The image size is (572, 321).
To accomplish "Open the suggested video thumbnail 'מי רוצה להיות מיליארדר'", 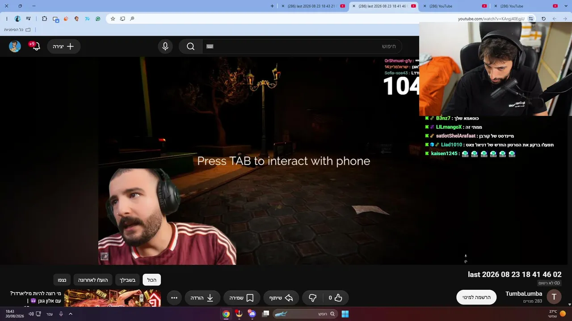I will (113, 298).
